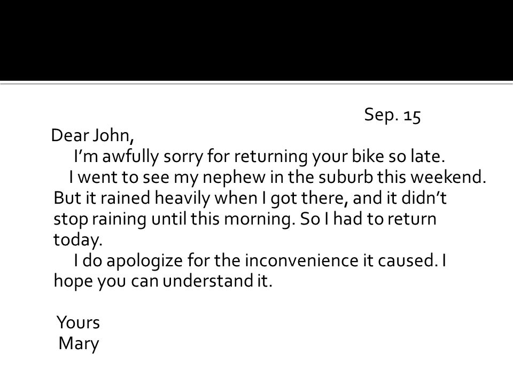
Task: Click the greeting Dear John
Action: [x=92, y=135]
